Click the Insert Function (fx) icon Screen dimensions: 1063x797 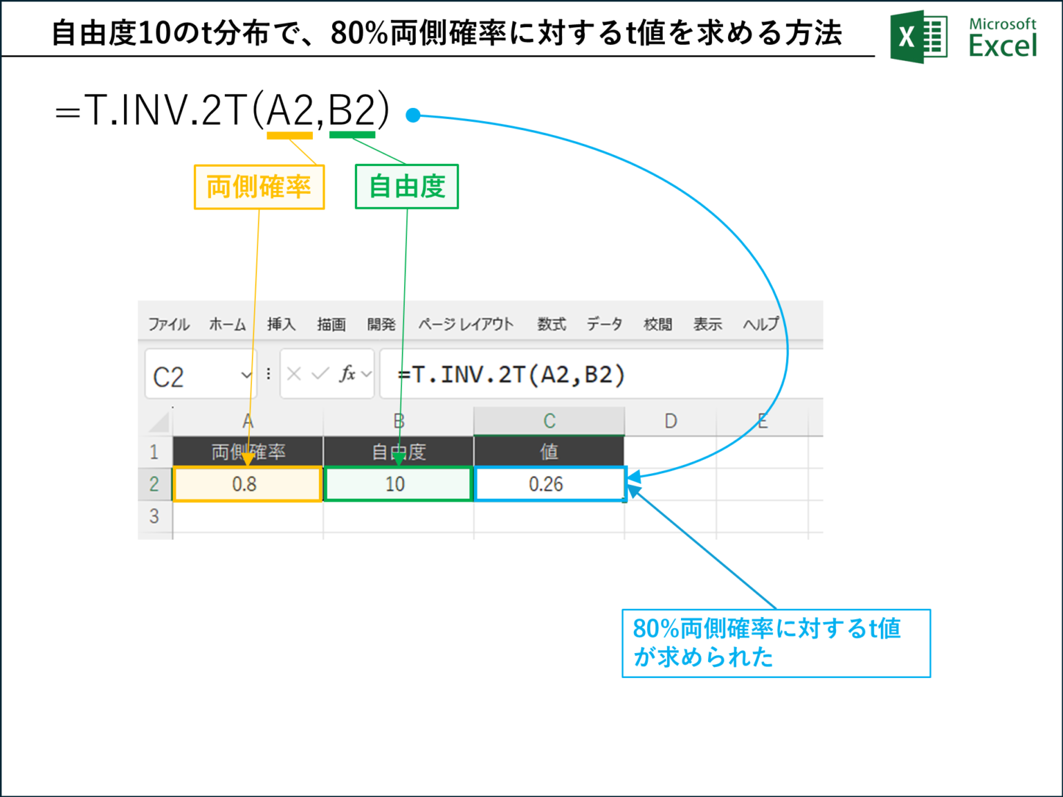349,374
